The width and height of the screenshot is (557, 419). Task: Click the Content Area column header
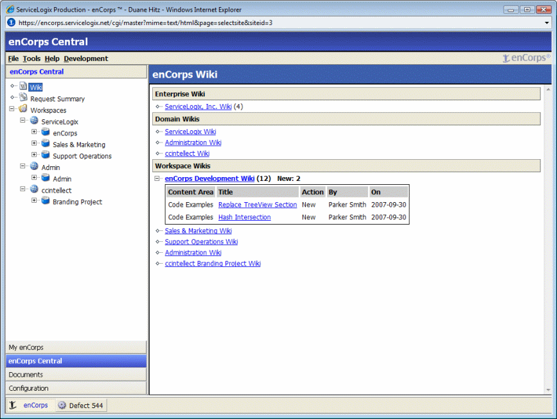191,192
